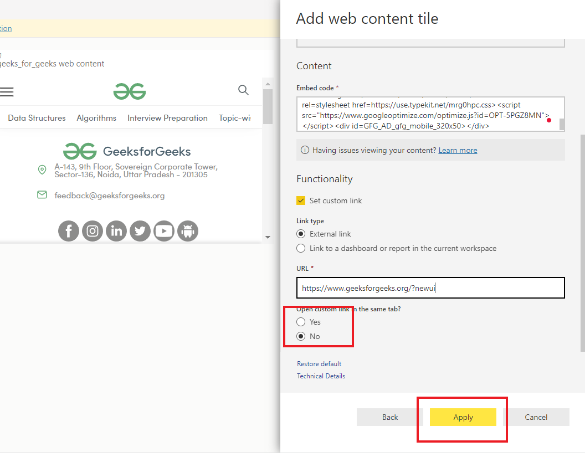
Task: Click the geeks_for_geeks web content tile title
Action: (x=52, y=64)
